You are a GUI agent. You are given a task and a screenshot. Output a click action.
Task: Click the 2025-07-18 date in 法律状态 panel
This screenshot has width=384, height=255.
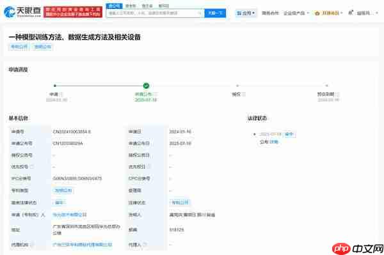(271, 134)
